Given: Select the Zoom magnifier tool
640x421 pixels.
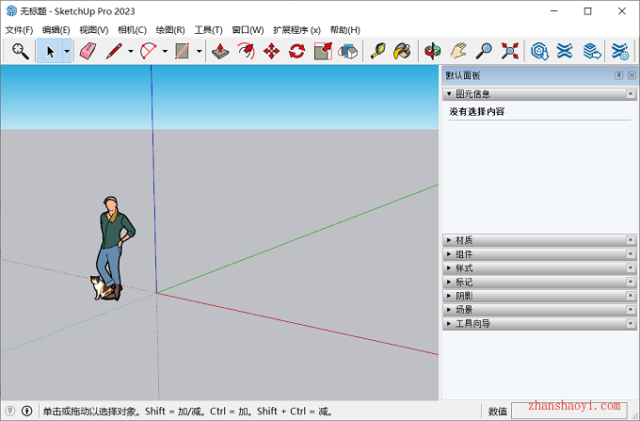Looking at the screenshot, I should pyautogui.click(x=484, y=51).
